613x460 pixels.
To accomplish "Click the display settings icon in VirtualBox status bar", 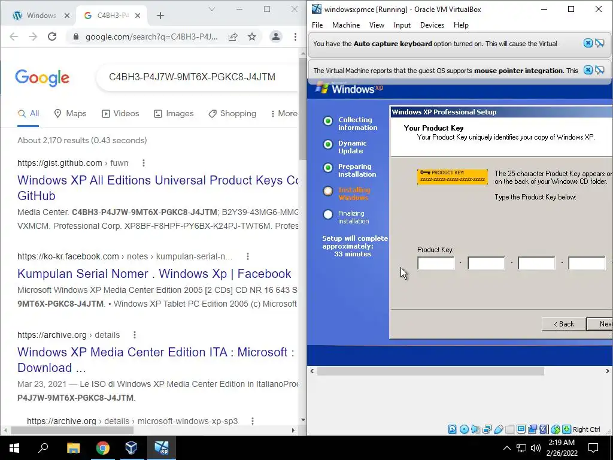I will [521, 429].
